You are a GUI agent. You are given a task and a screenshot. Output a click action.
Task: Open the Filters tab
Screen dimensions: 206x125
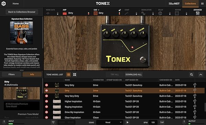tap(11, 74)
